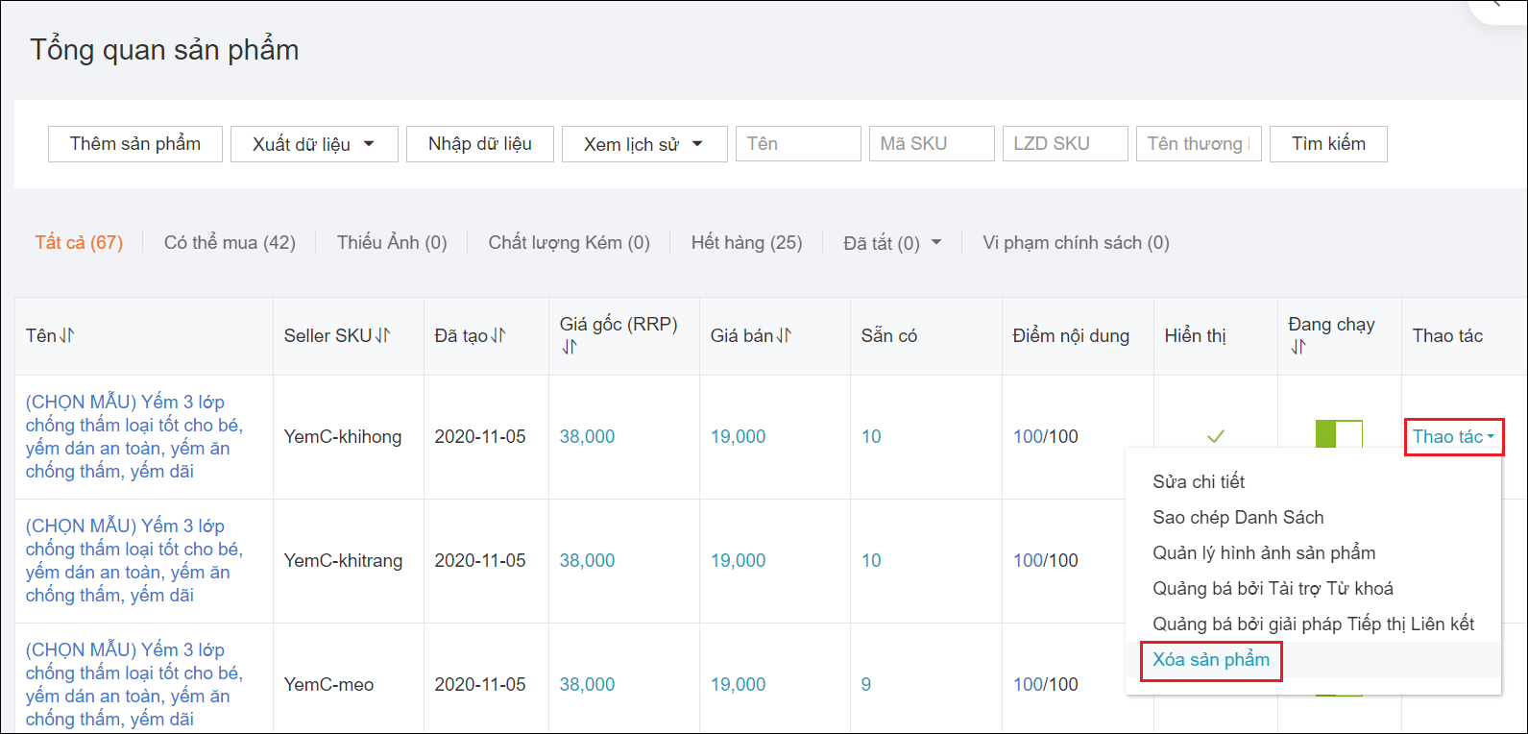This screenshot has width=1528, height=734.
Task: Switch to Hết hàng (25) tab
Action: (x=746, y=243)
